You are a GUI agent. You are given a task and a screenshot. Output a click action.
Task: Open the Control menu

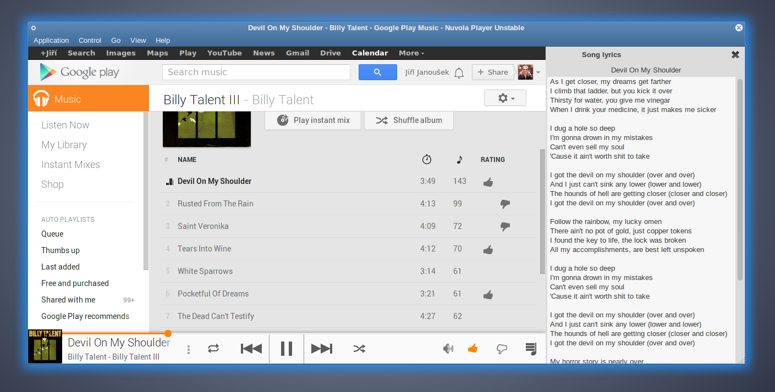click(90, 40)
